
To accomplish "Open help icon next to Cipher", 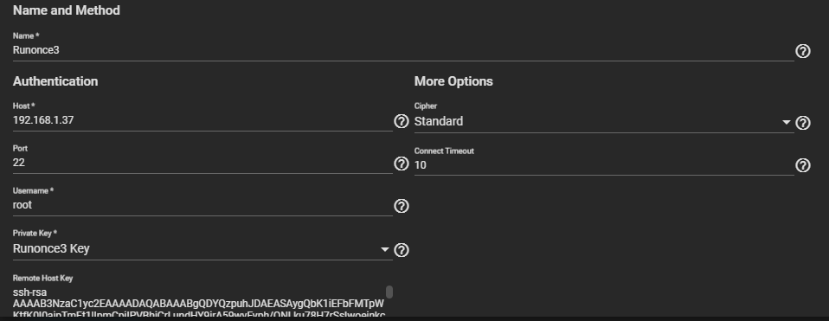I will coord(802,123).
